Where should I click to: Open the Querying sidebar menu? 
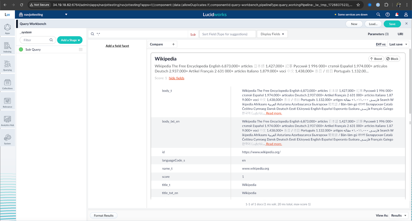pos(7,66)
